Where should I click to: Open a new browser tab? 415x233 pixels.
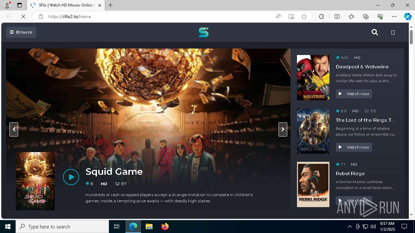coord(110,5)
